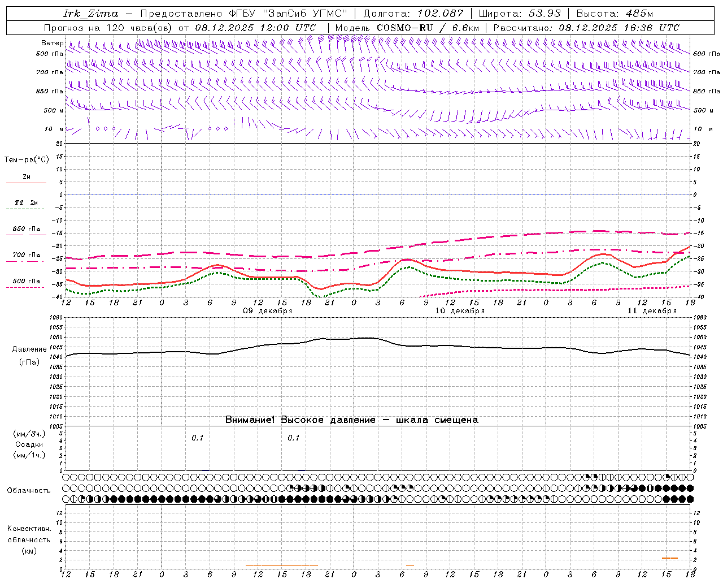Click the orange convective cloud bar on 11 декабря
The height and width of the screenshot is (579, 723).
pos(670,559)
